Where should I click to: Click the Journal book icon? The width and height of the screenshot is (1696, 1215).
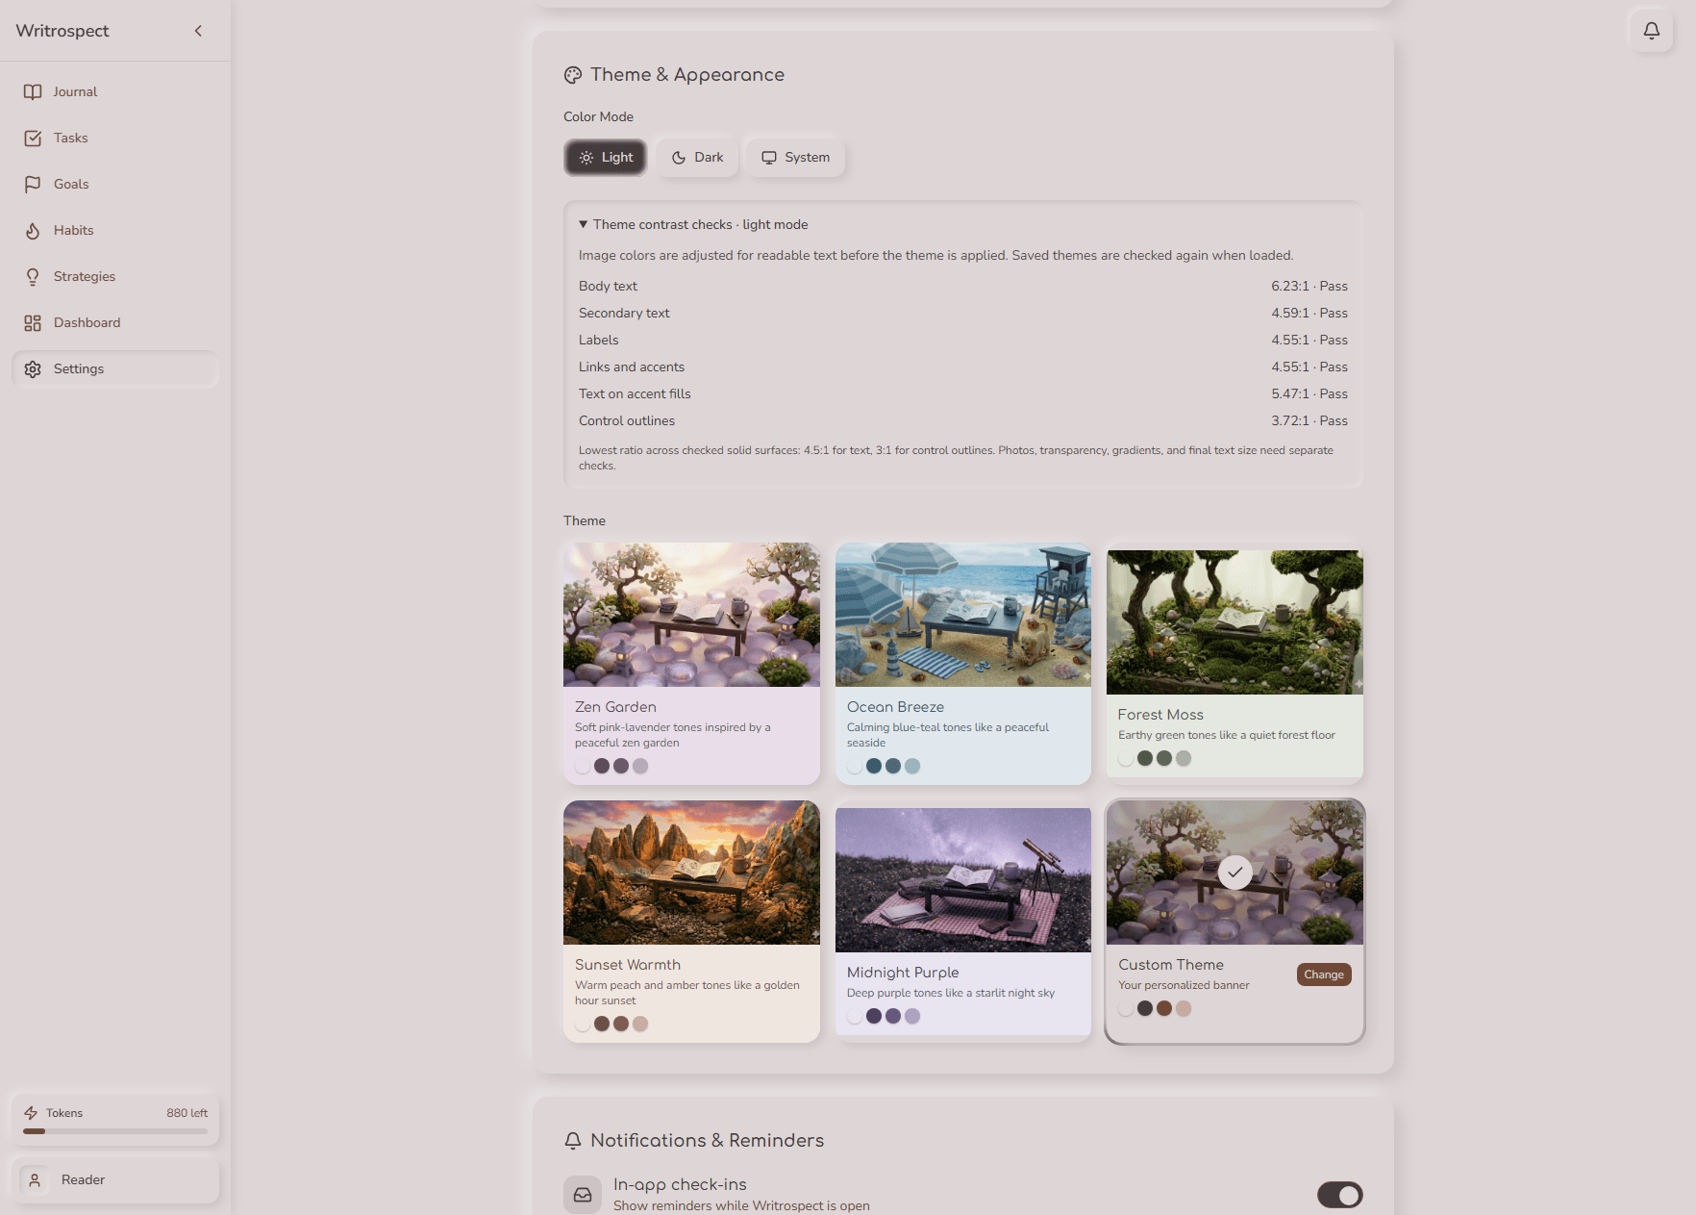click(x=33, y=91)
